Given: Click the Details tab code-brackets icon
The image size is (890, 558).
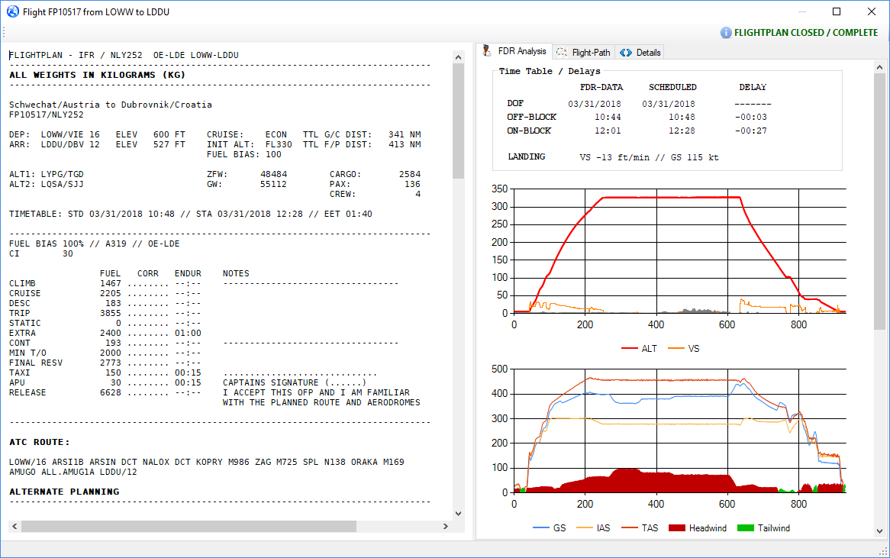Looking at the screenshot, I should (625, 52).
